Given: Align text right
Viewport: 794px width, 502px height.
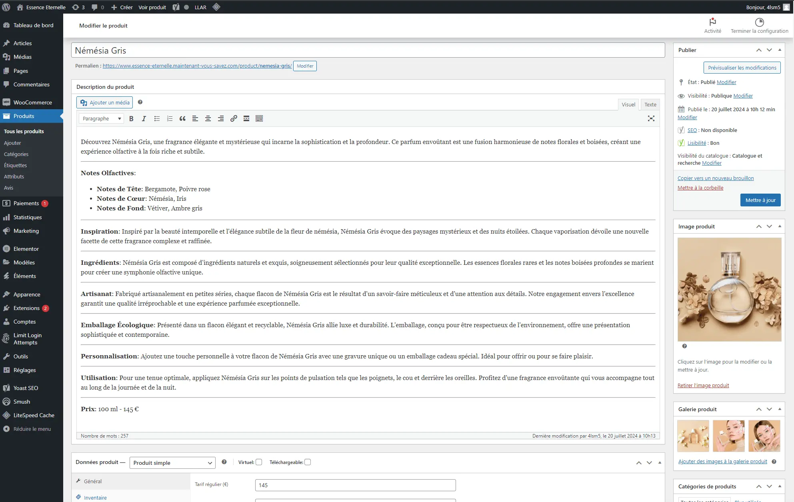Looking at the screenshot, I should [221, 118].
